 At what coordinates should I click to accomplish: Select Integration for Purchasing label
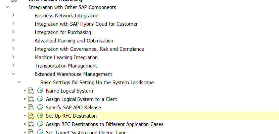(x=63, y=32)
